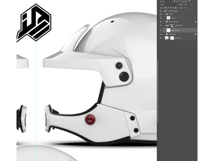Viewport: 214px width, 161px height.
Task: Click the Visor_Helmet folder icon
Action: [x=167, y=34]
